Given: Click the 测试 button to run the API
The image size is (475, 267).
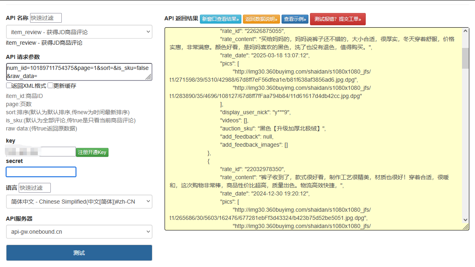Looking at the screenshot, I should coord(79,252).
